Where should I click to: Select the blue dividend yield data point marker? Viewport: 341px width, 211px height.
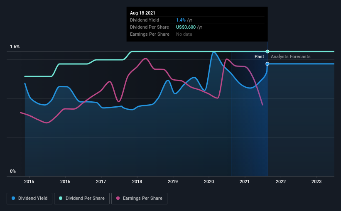coord(267,64)
